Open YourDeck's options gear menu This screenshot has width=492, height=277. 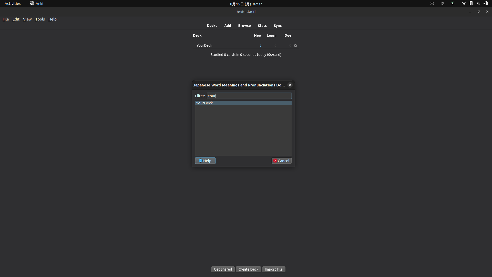click(295, 45)
